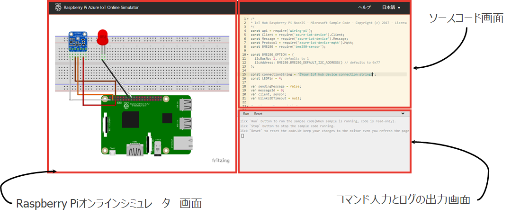The image size is (511, 217).
Task: Collapse the comment block fold arrow at line 1
Action: click(x=248, y=19)
